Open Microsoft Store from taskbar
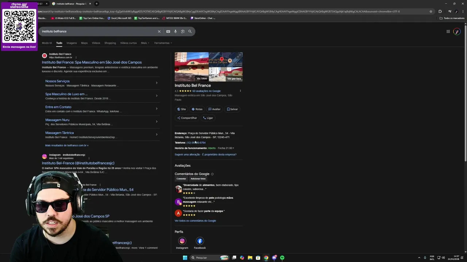Viewport: 467px width, 262px height. (258, 258)
